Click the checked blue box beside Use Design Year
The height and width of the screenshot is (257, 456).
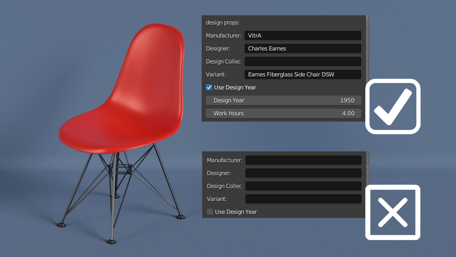(x=208, y=87)
